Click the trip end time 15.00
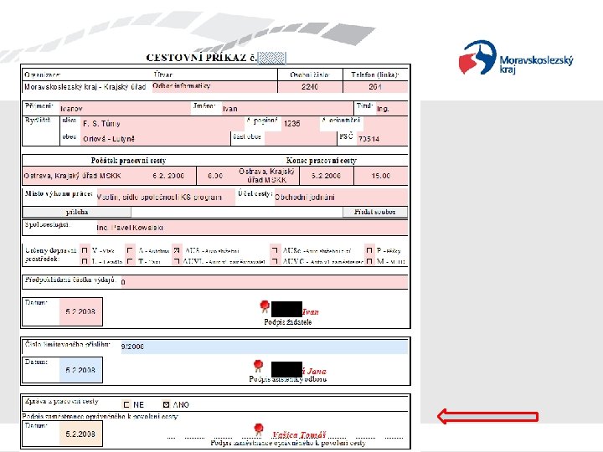 click(381, 176)
